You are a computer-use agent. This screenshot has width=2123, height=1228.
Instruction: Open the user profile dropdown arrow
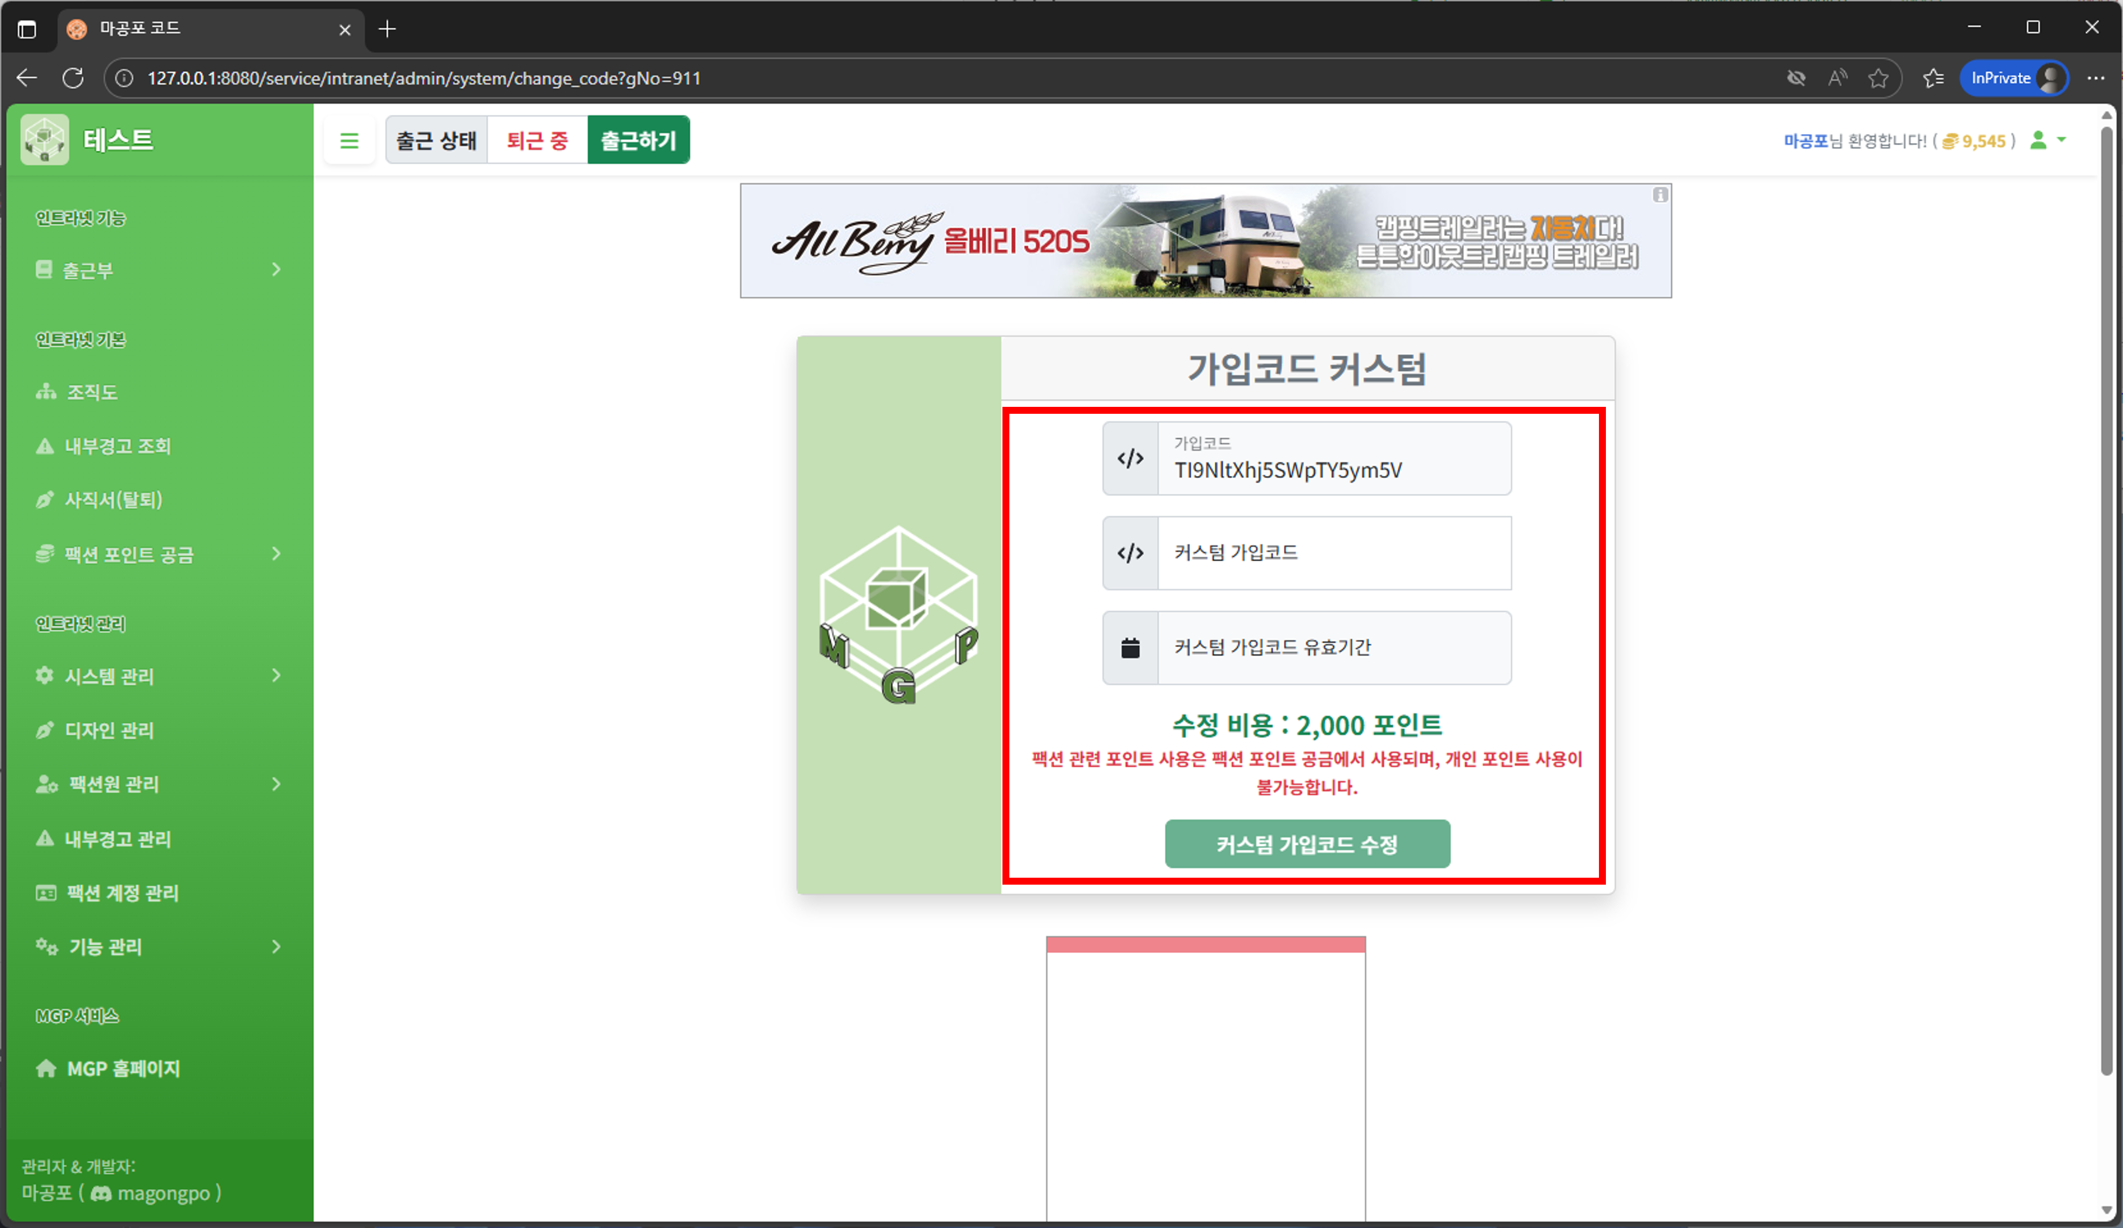(x=2062, y=140)
